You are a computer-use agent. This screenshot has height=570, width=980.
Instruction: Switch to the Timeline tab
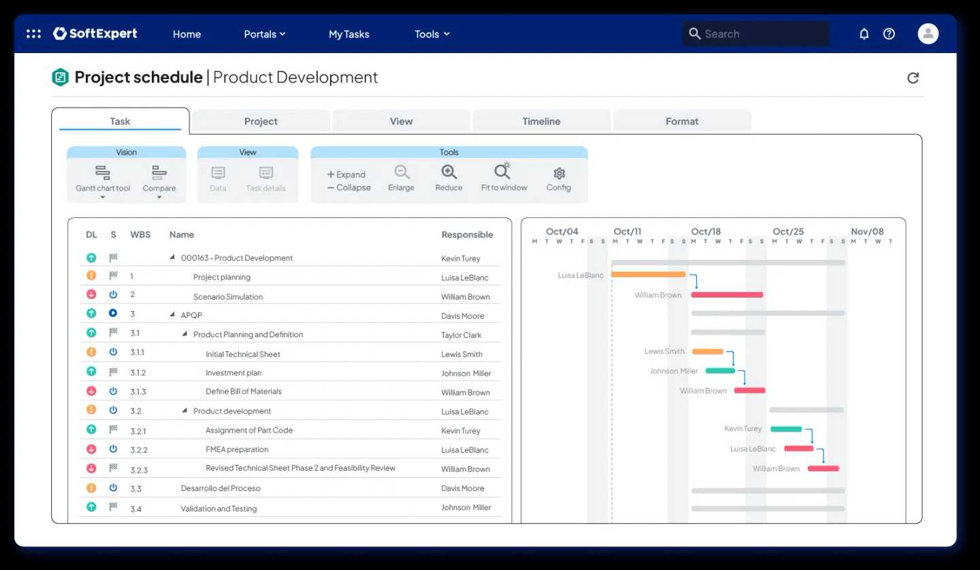[x=540, y=121]
